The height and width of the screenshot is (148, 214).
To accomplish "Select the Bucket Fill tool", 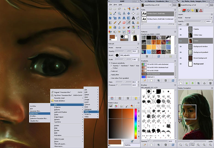I will [x=138, y=18].
